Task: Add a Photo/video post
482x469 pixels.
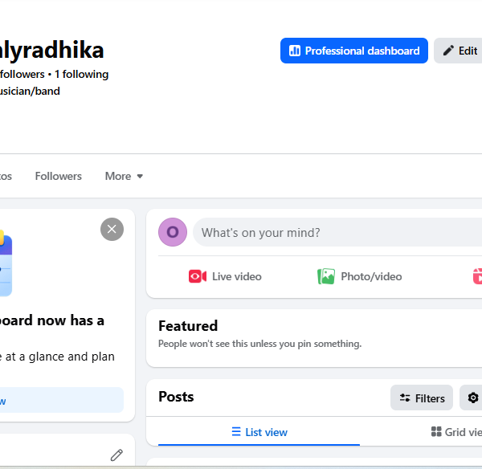Action: coord(359,276)
